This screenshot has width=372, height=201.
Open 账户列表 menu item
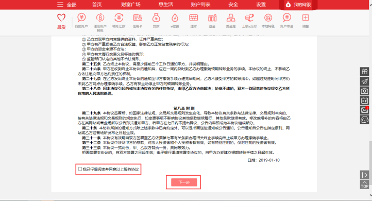(201, 5)
